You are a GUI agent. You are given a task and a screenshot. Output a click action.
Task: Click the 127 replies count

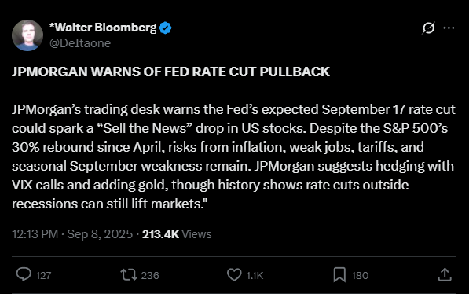[x=44, y=275]
